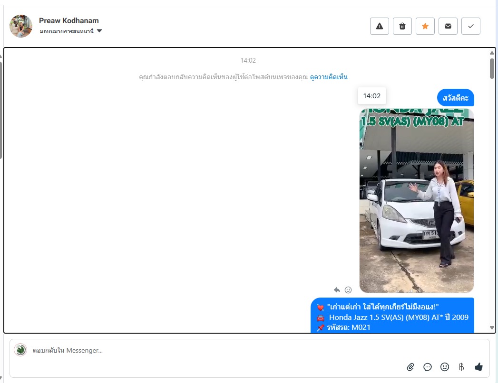Mark conversation as spam with warning icon
Viewport: 498px width, 383px height.
pyautogui.click(x=379, y=26)
